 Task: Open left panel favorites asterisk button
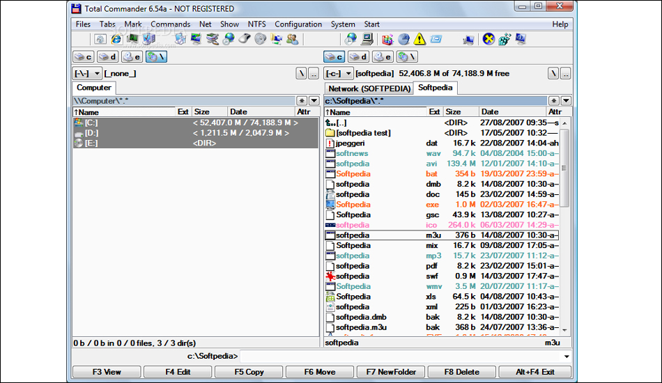tap(302, 101)
